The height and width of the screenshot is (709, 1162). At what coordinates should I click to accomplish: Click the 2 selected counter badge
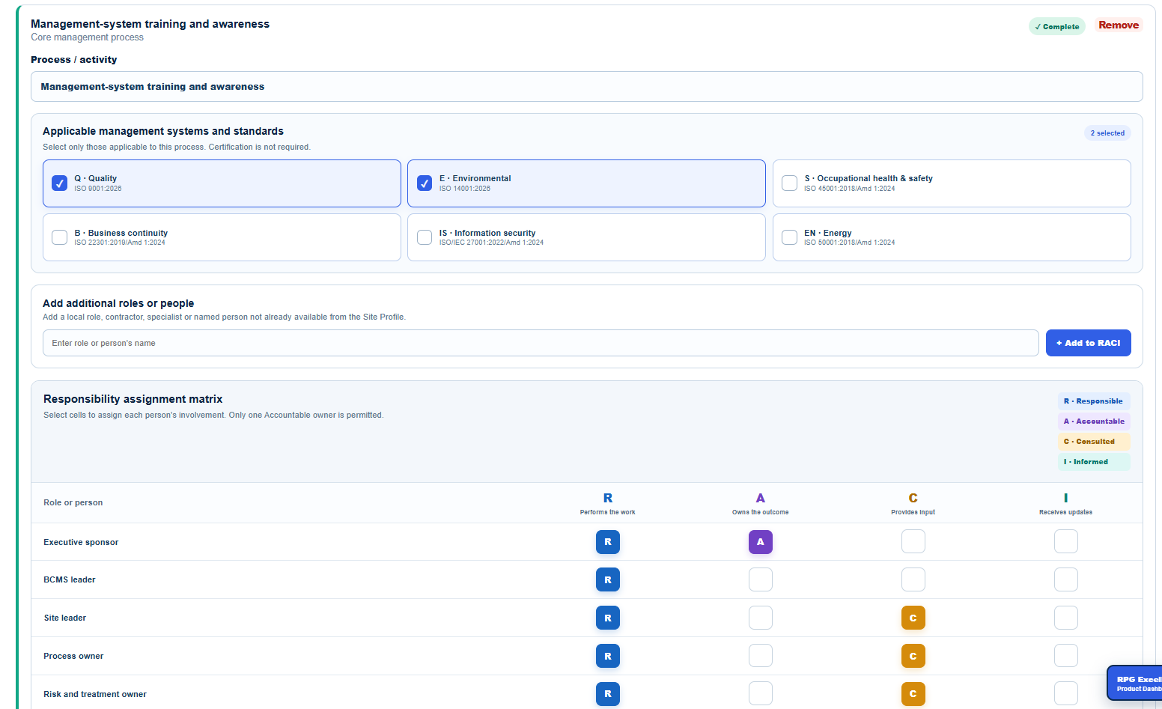1107,133
